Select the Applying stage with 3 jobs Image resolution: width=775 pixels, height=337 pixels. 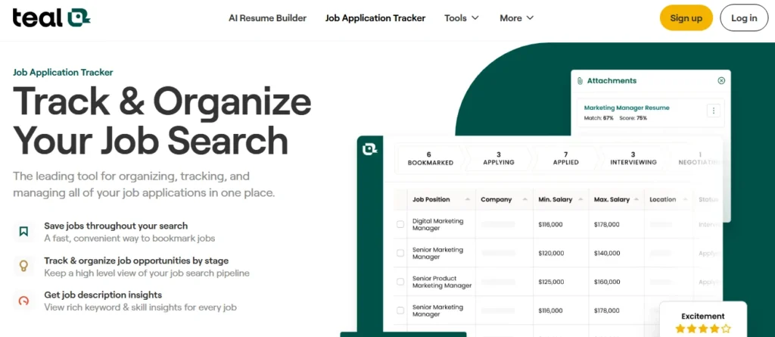(498, 158)
